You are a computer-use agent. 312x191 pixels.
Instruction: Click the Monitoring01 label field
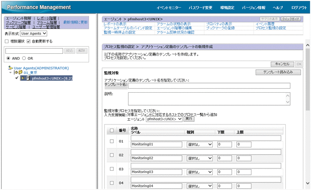(156, 144)
